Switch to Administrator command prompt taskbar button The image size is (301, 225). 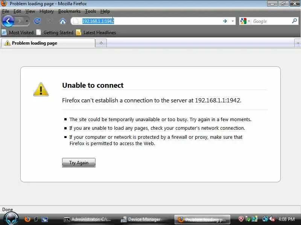coord(87,219)
